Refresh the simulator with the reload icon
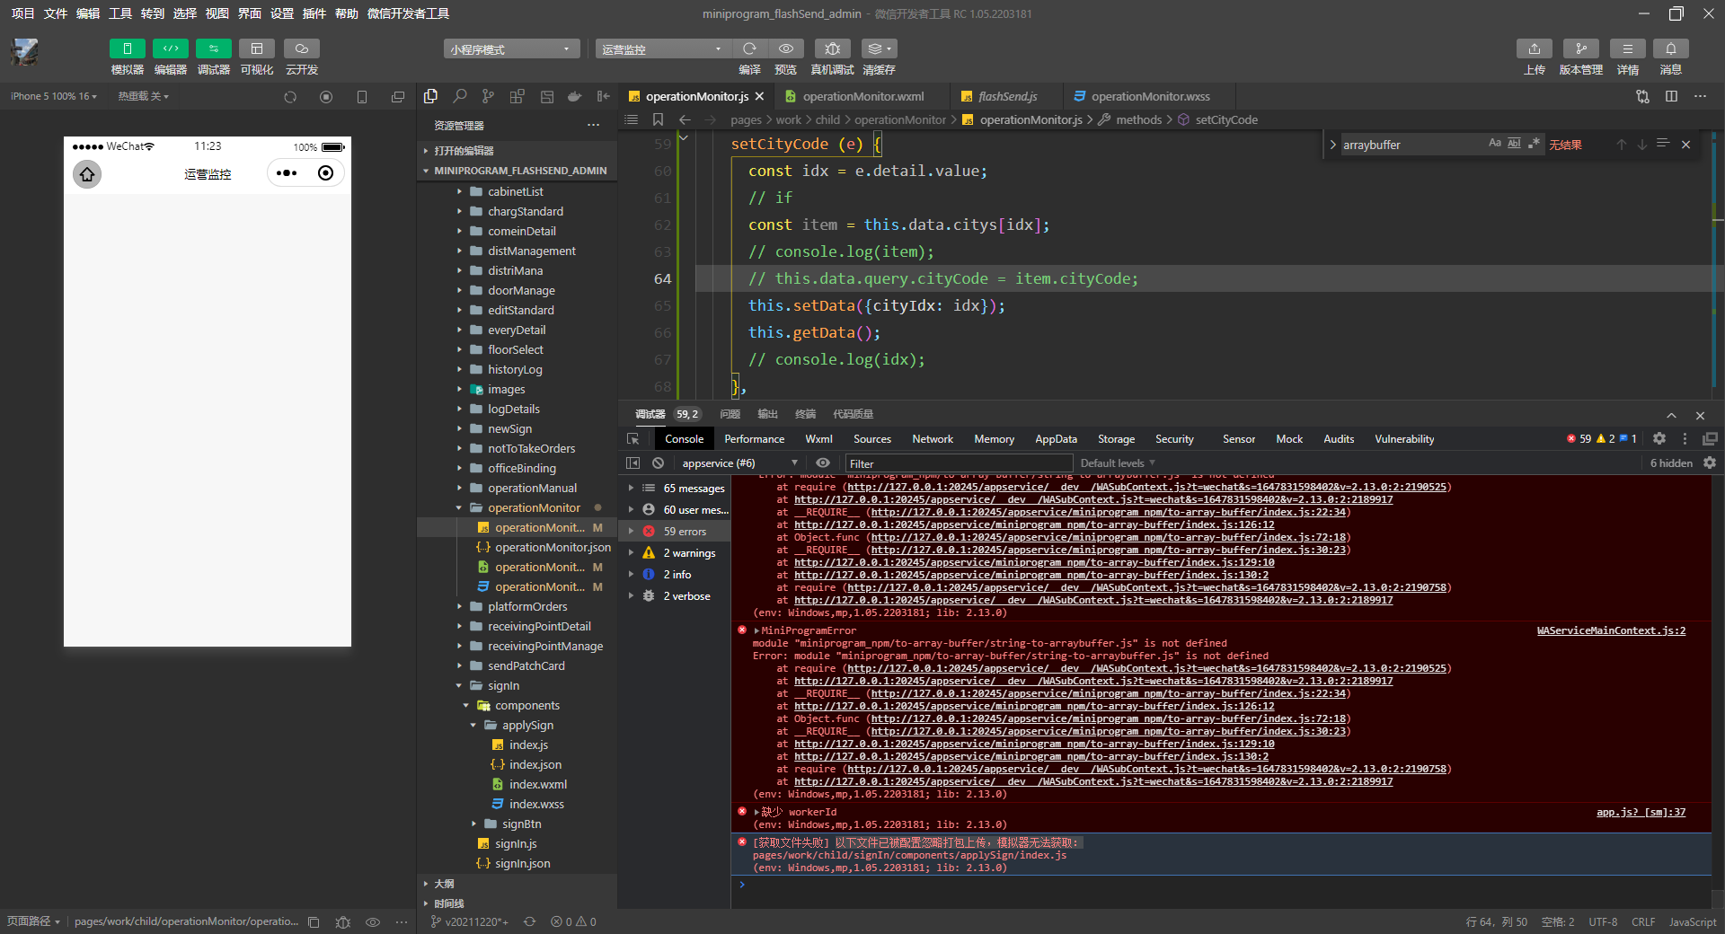The height and width of the screenshot is (934, 1725). [x=290, y=97]
